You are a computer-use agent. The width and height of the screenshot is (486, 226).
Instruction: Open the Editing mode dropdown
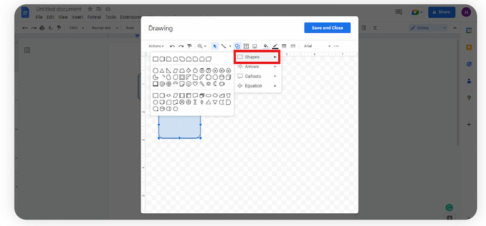coord(428,28)
